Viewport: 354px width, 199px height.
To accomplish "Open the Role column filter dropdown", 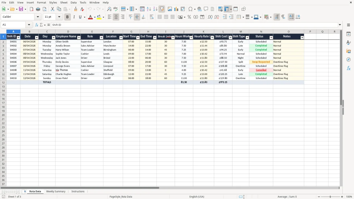I will [x=101, y=37].
